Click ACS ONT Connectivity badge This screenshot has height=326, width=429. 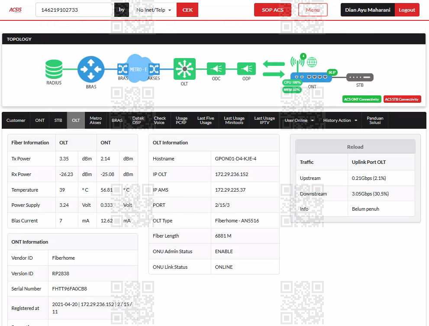361,99
